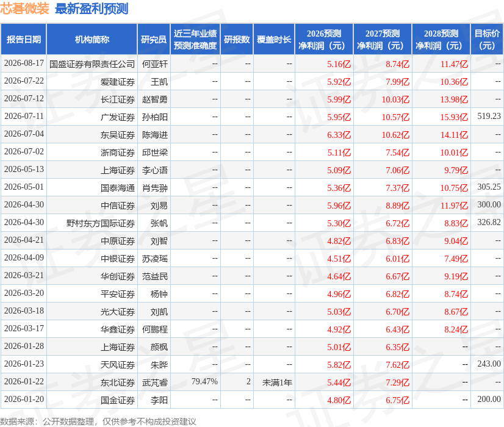Click the 研报数 column header
Viewport: 504px width, 427px height.
pyautogui.click(x=237, y=39)
